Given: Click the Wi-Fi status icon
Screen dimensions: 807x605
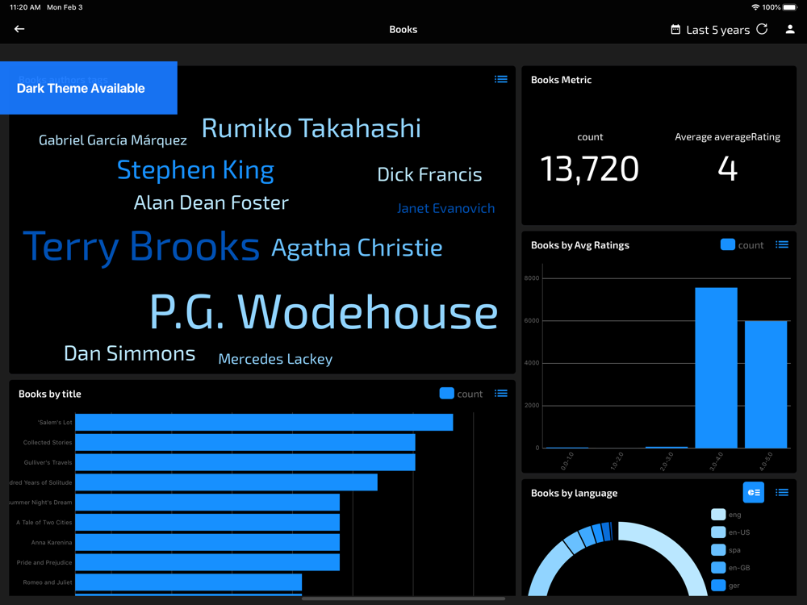Looking at the screenshot, I should tap(755, 7).
